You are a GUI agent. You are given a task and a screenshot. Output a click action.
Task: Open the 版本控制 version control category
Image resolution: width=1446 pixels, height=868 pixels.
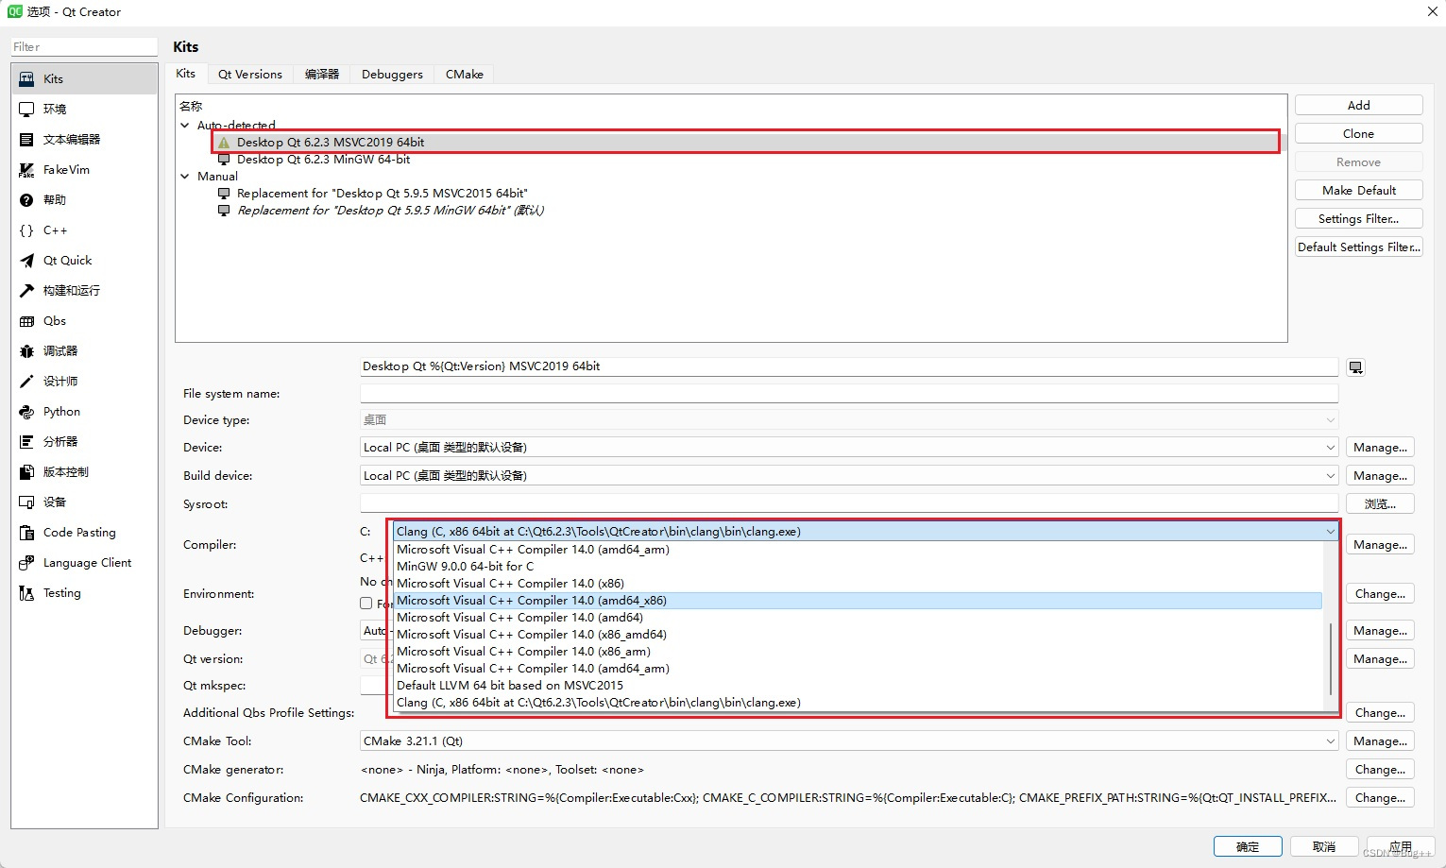click(x=84, y=471)
